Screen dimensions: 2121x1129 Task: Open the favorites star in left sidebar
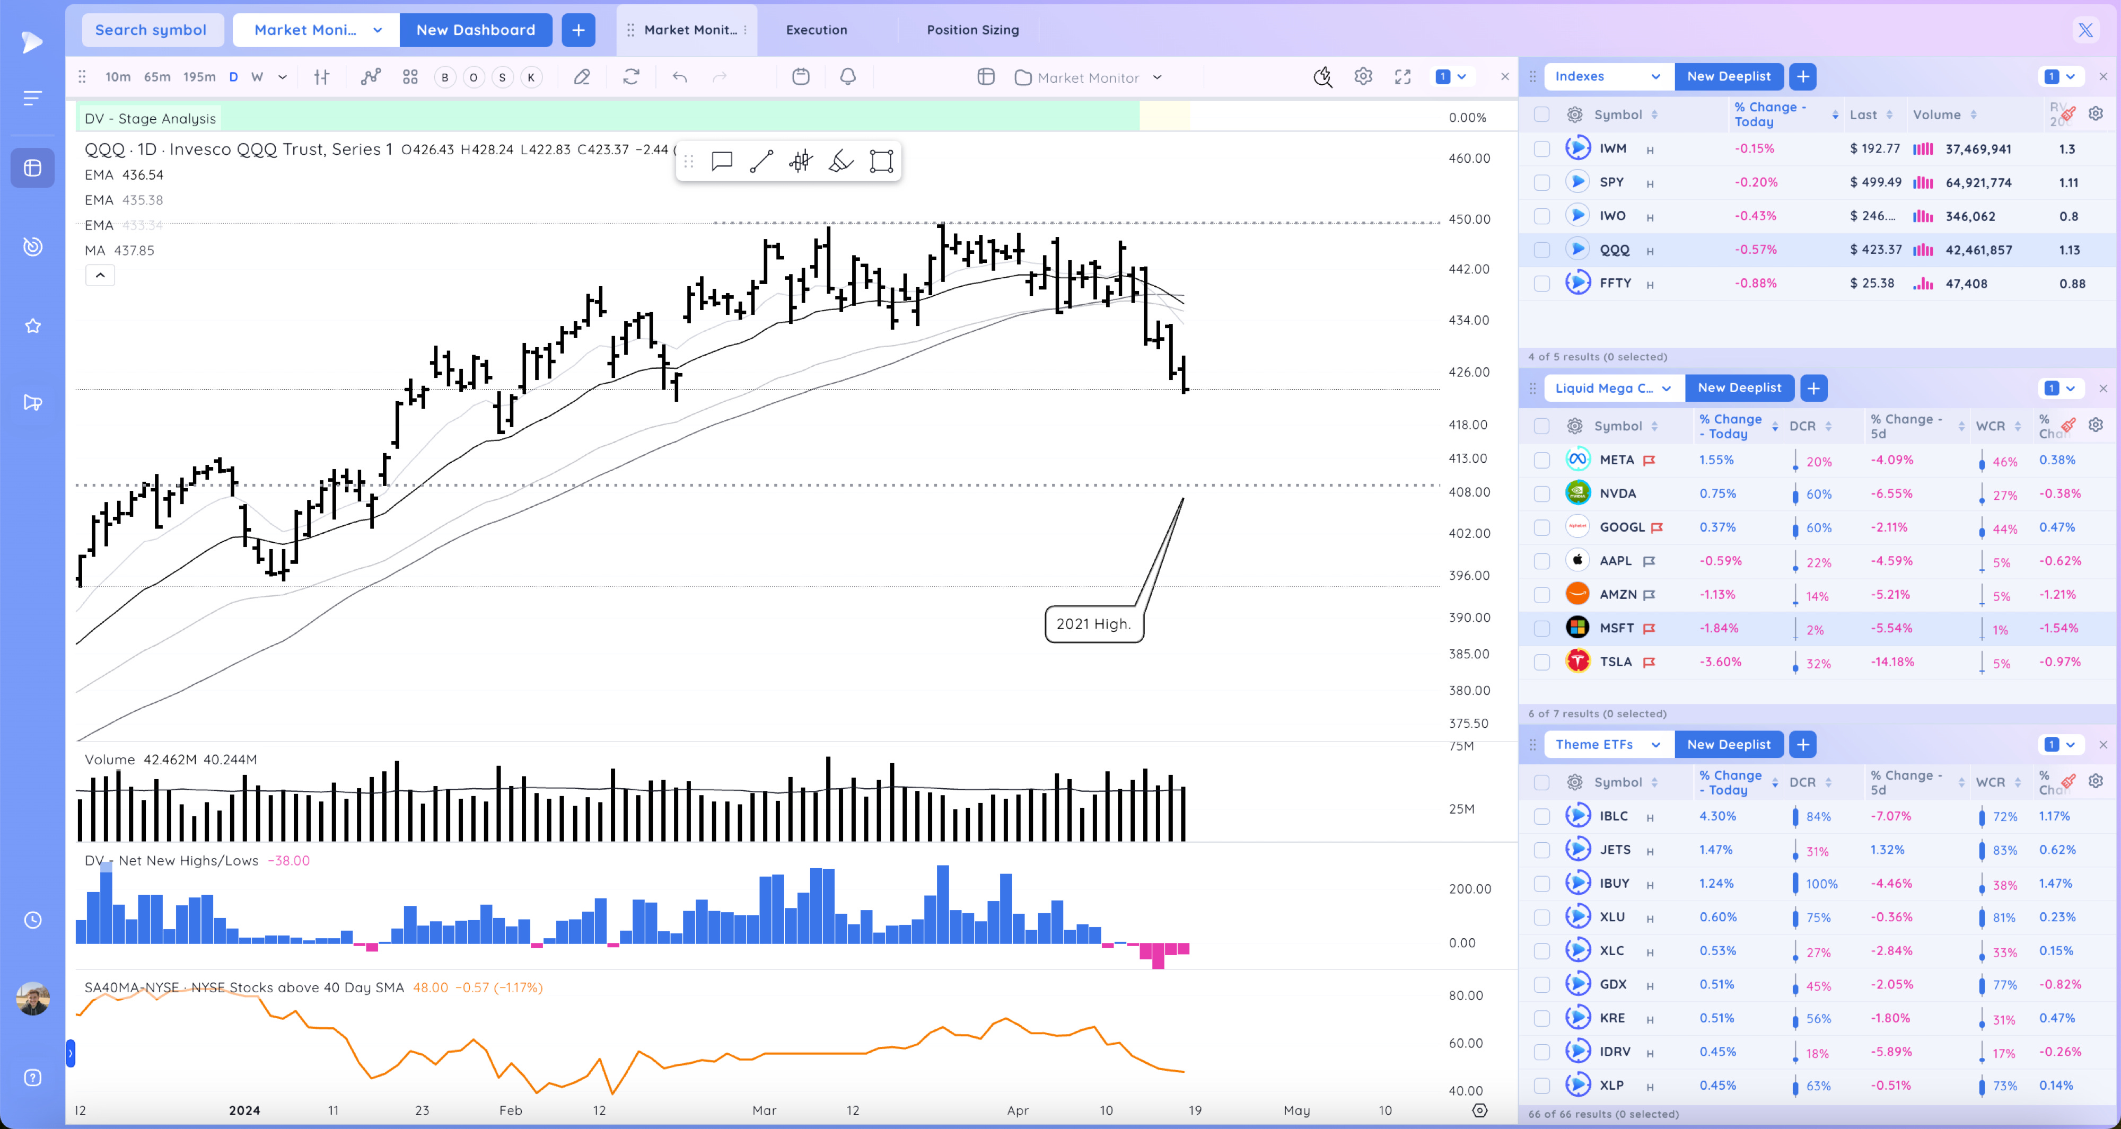(33, 326)
